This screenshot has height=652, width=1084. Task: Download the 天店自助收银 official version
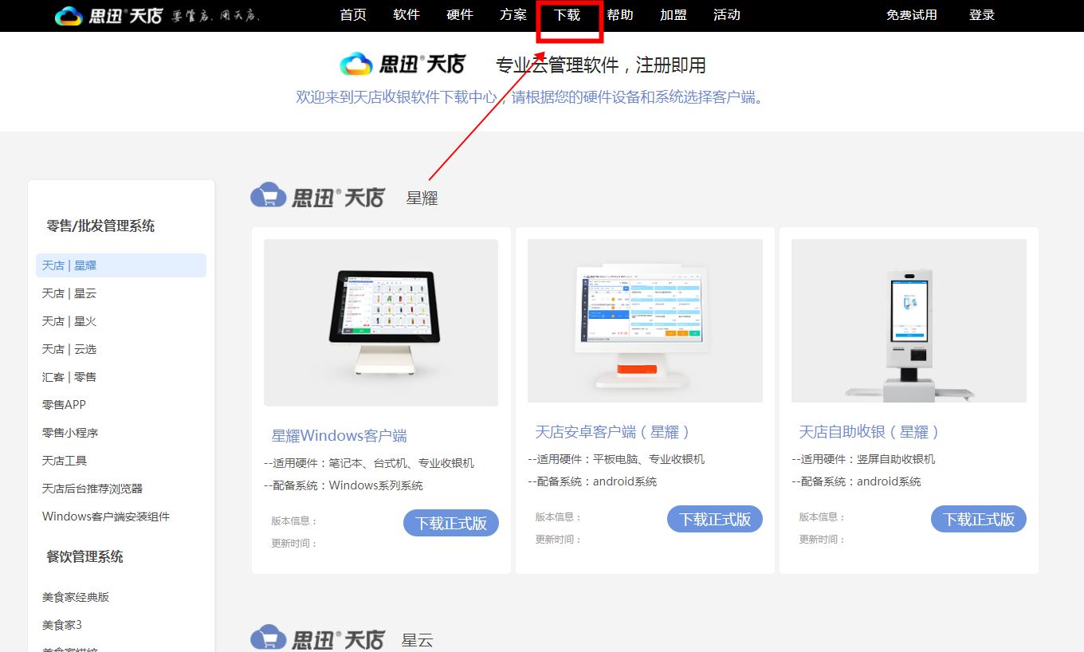978,519
